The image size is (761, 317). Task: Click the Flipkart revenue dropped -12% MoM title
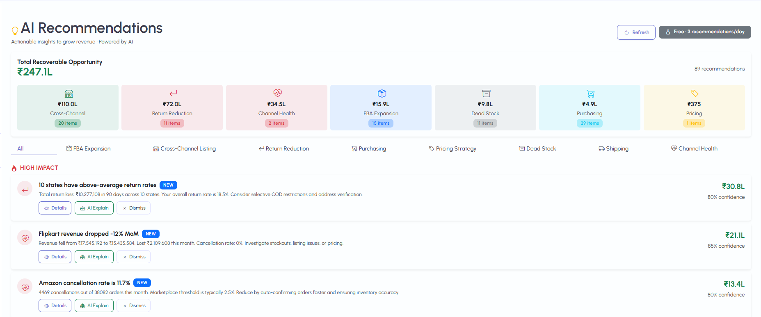(x=89, y=234)
